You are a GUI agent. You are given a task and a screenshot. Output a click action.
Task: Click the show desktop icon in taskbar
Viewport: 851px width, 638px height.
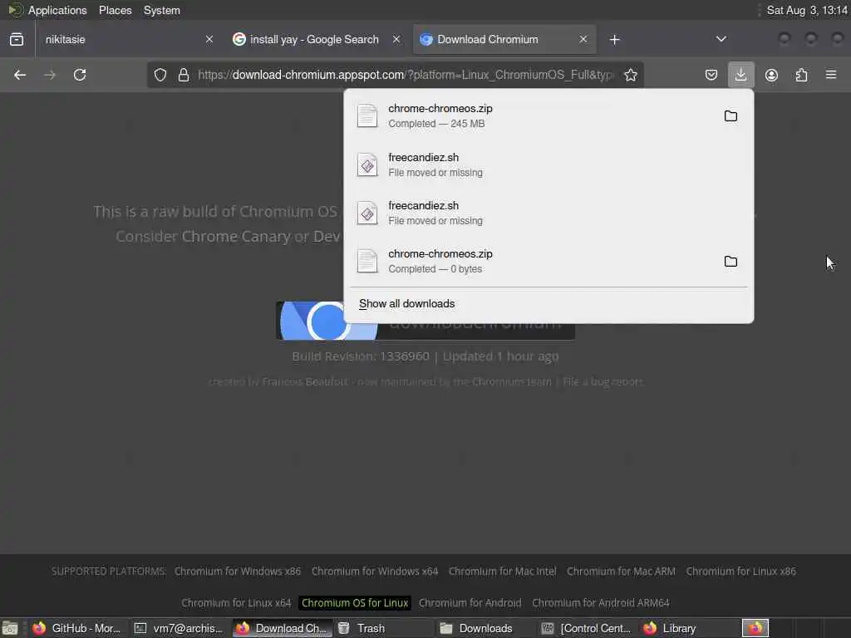(10, 628)
